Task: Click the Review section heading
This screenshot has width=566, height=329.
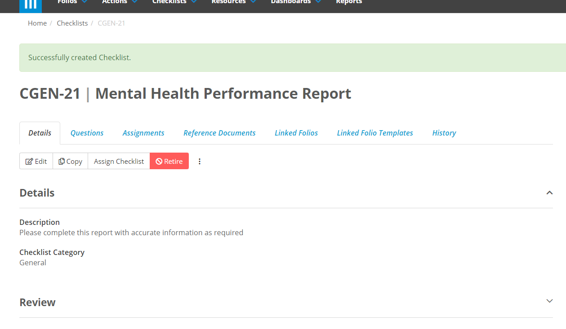Action: [x=37, y=302]
